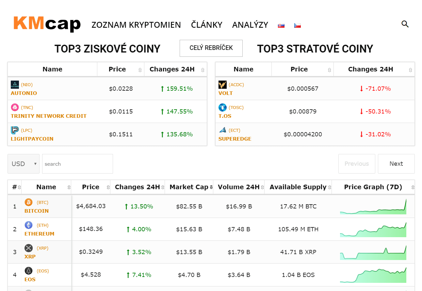Click the Trinity Network Credit logo
This screenshot has width=422, height=291.
pos(15,107)
